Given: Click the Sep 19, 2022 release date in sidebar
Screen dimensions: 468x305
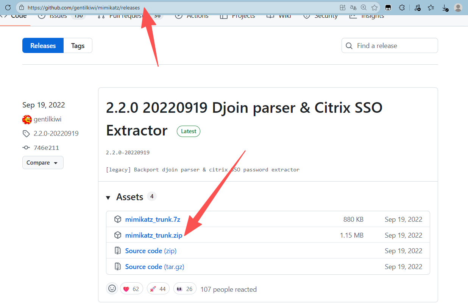Looking at the screenshot, I should 44,105.
